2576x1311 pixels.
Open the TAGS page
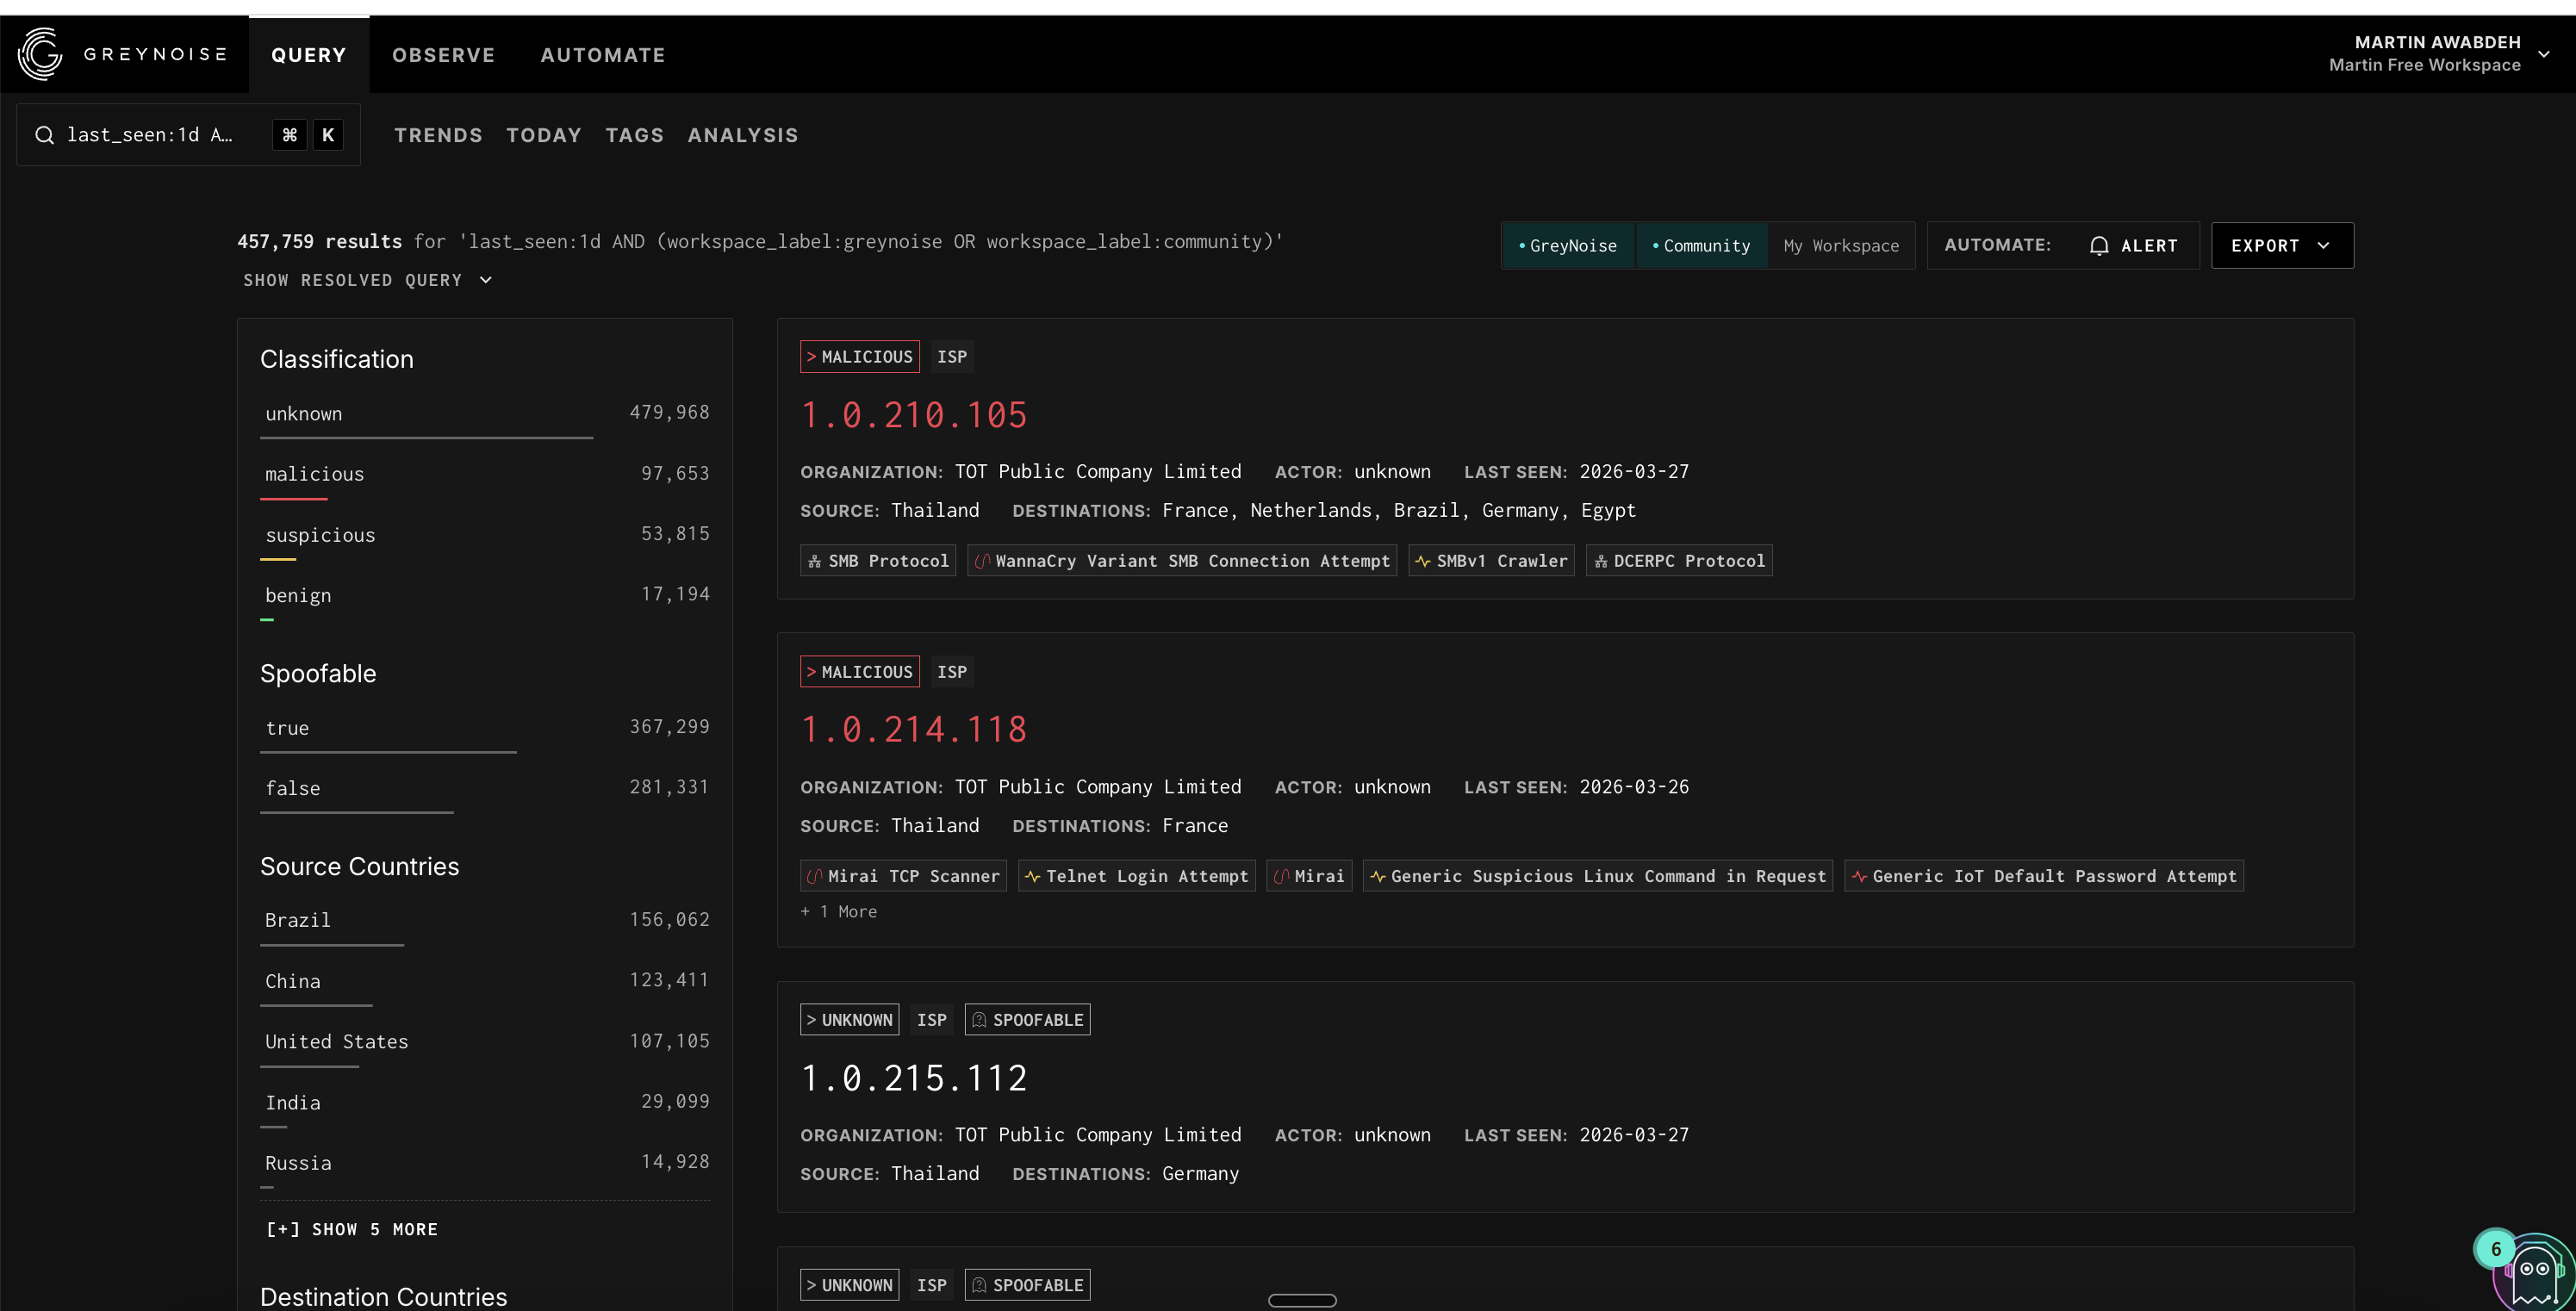tap(635, 135)
